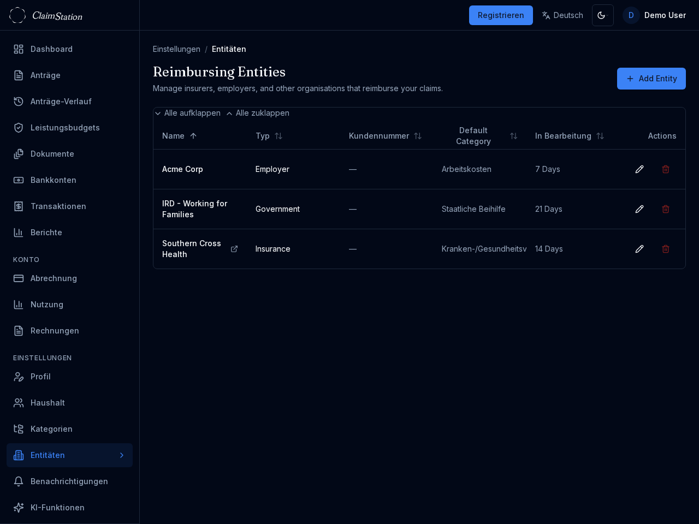Collapse all rows with Alle zuklappen

(x=258, y=113)
